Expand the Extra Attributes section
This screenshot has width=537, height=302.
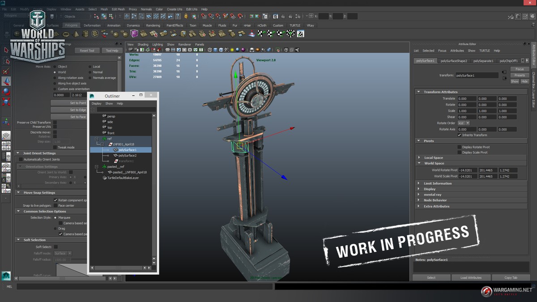[419, 206]
